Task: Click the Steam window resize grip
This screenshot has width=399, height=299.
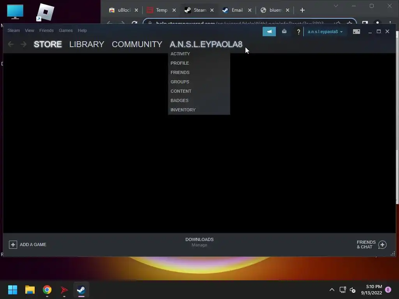Action: (x=393, y=253)
